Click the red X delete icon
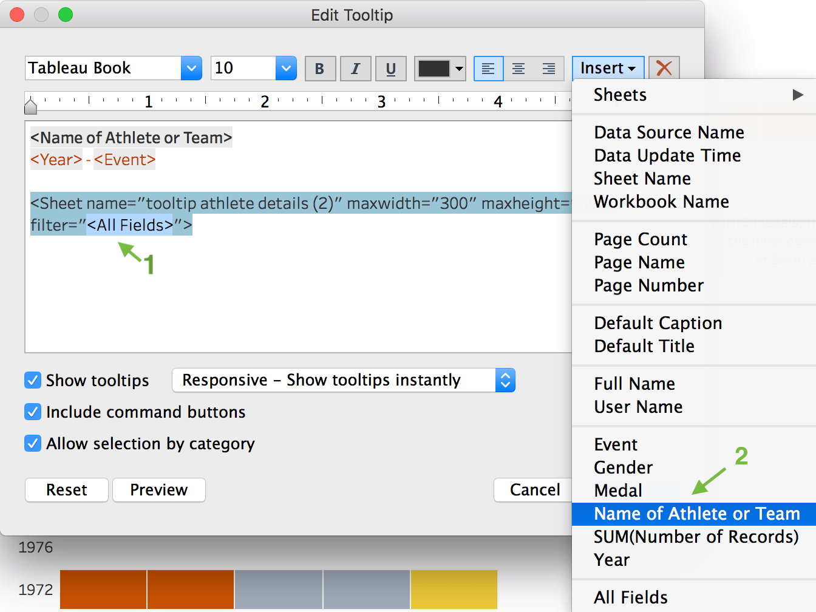Image resolution: width=816 pixels, height=612 pixels. coord(664,68)
